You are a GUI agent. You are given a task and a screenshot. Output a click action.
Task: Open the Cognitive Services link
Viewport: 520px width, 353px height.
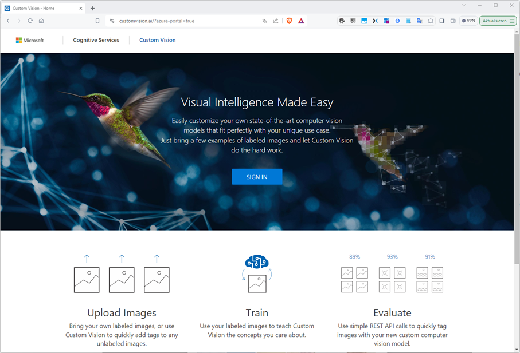(x=96, y=40)
